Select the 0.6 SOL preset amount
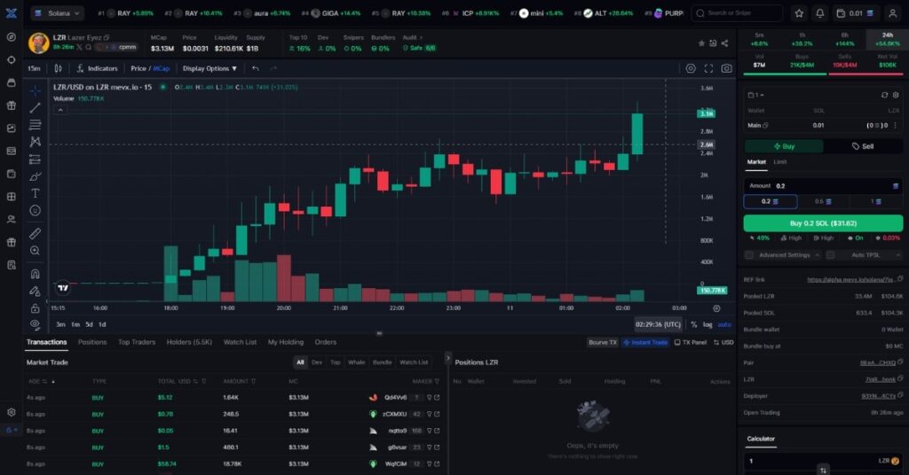 tap(823, 201)
